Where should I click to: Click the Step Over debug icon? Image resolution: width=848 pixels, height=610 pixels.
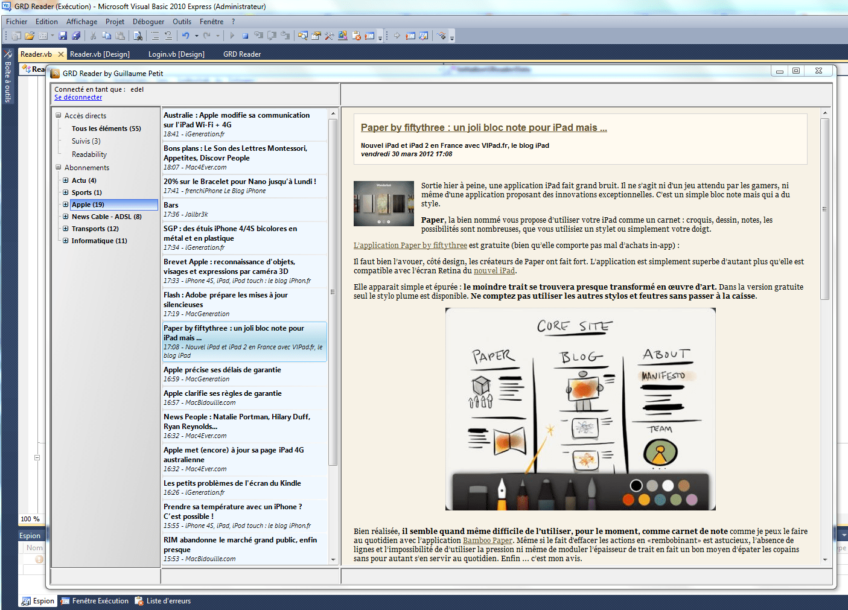[x=272, y=36]
